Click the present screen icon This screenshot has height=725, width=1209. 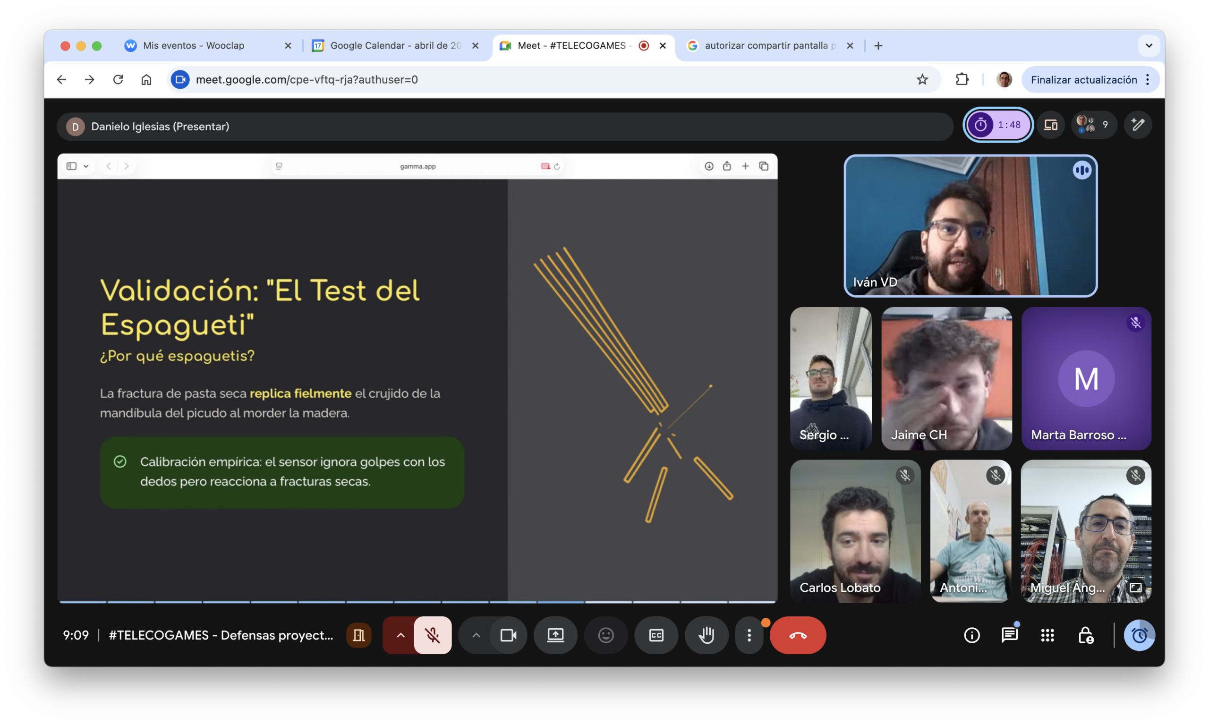click(555, 635)
